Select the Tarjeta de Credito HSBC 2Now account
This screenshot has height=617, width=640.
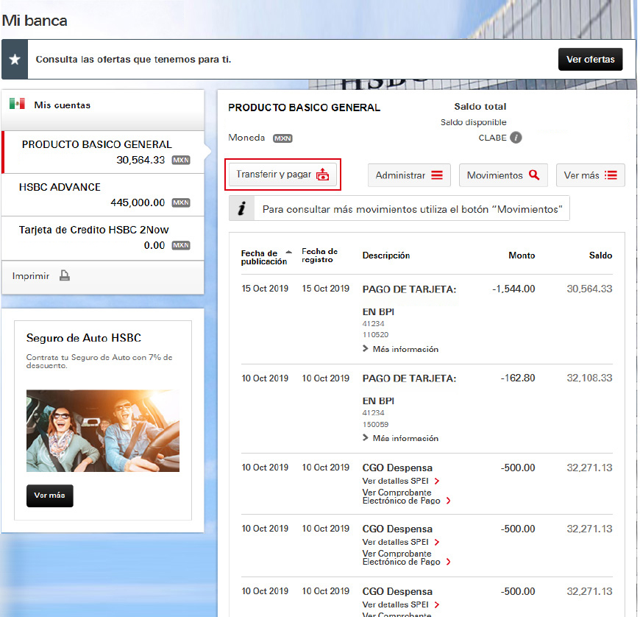coord(103,236)
